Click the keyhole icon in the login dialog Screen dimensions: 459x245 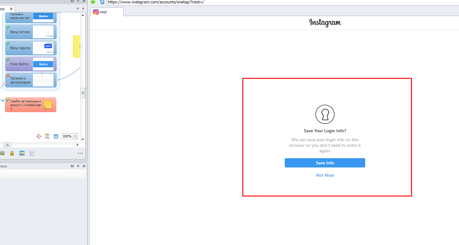click(325, 114)
